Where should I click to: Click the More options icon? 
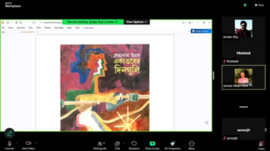click(192, 144)
